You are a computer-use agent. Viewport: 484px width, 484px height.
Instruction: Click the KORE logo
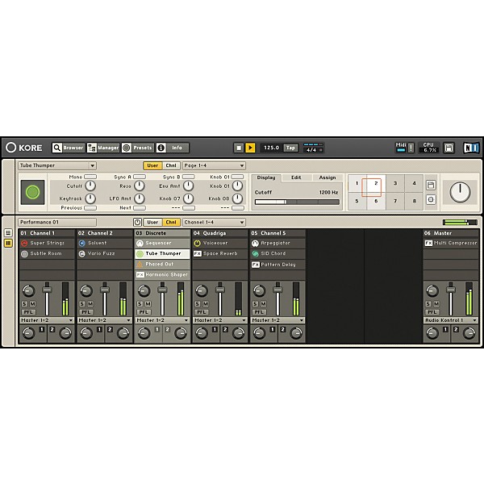23,148
